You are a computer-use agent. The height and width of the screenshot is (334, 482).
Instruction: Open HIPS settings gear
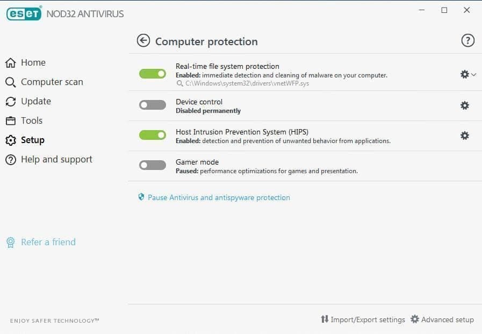(x=464, y=136)
